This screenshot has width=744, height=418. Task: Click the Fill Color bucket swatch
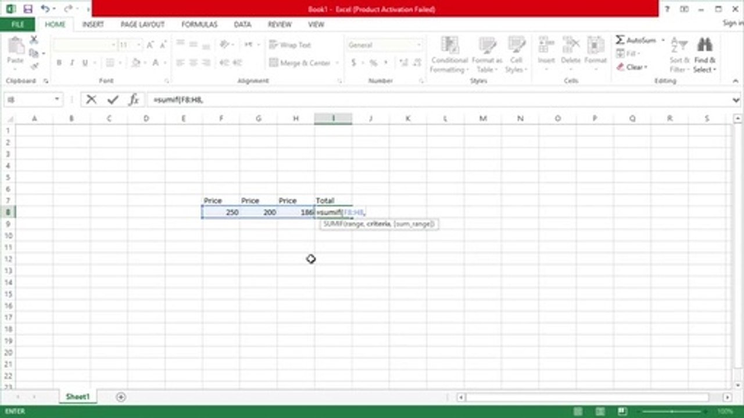tap(135, 63)
